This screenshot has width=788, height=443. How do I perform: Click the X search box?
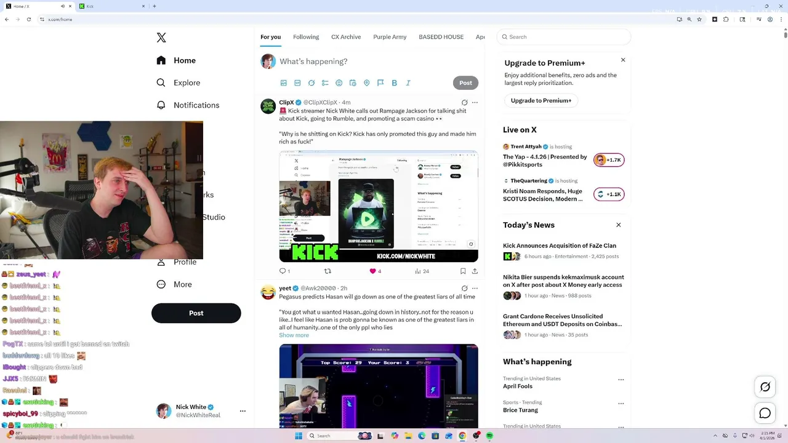coord(564,37)
